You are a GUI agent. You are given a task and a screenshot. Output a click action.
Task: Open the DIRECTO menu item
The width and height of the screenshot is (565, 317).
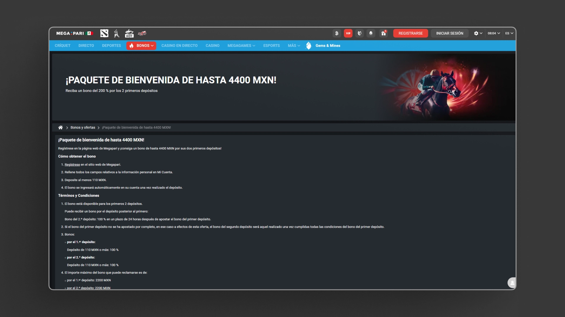[x=86, y=45]
